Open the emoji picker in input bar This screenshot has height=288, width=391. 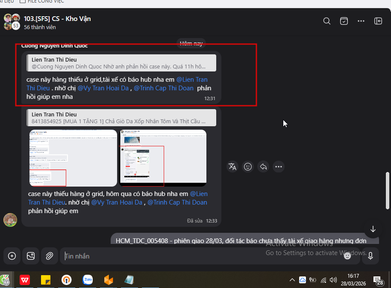click(347, 256)
